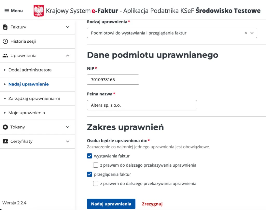Click the Nadaj uprawnienia button
The image size is (266, 210).
(x=111, y=204)
